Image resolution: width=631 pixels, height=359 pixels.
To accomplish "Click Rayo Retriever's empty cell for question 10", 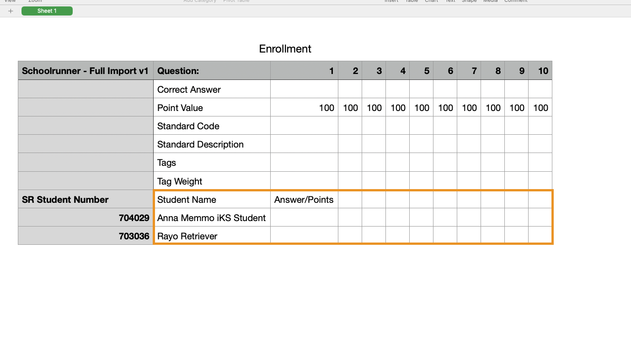I will pos(540,236).
